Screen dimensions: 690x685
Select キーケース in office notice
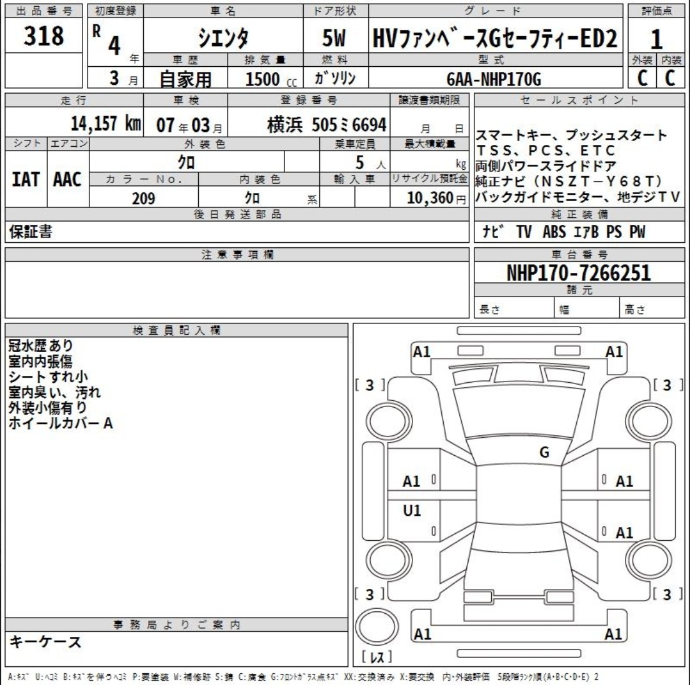tap(46, 642)
